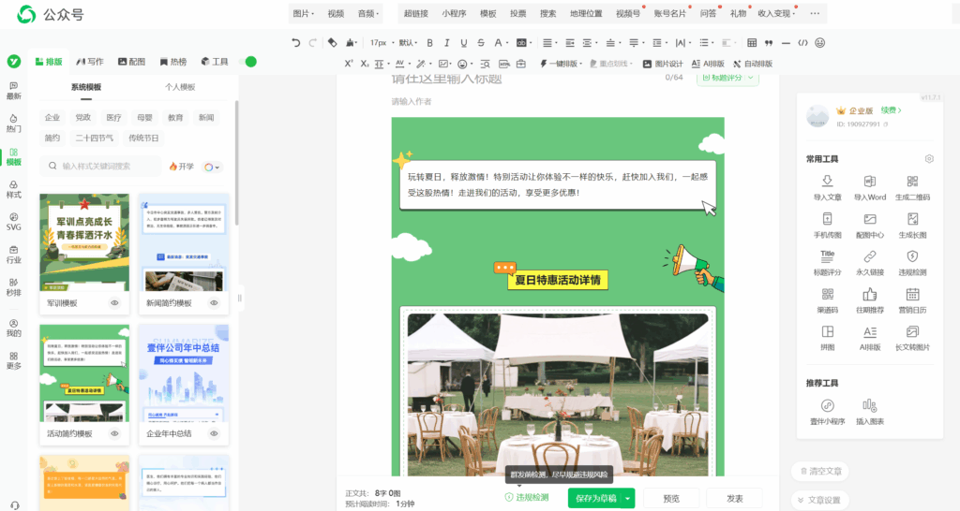This screenshot has width=960, height=511.
Task: Toggle the green plugin switch
Action: click(x=247, y=62)
